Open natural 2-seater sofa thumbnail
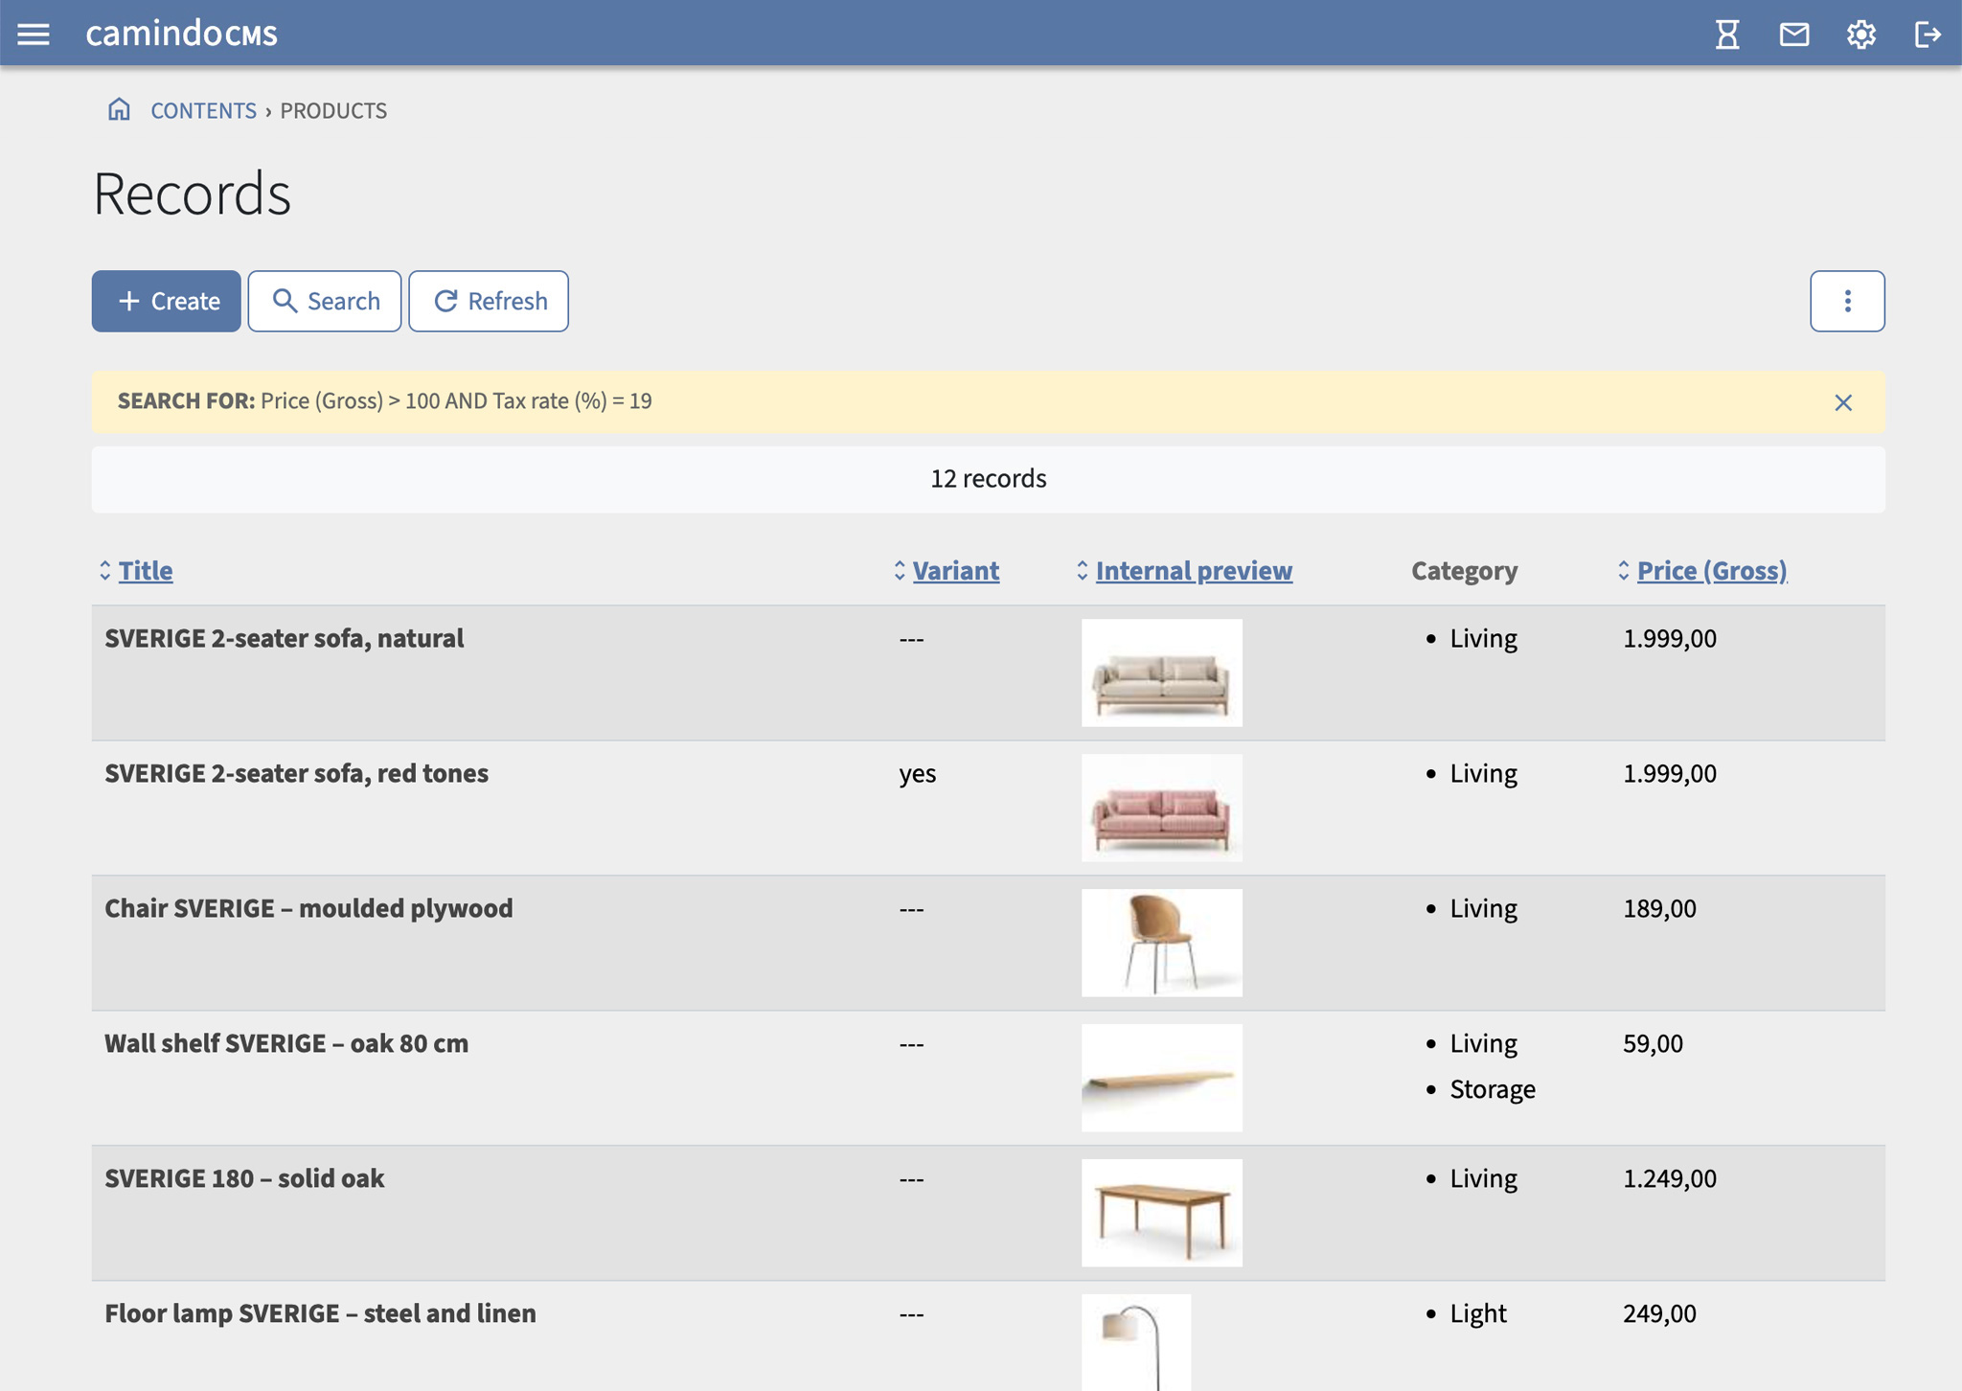The height and width of the screenshot is (1391, 1962). (1162, 673)
